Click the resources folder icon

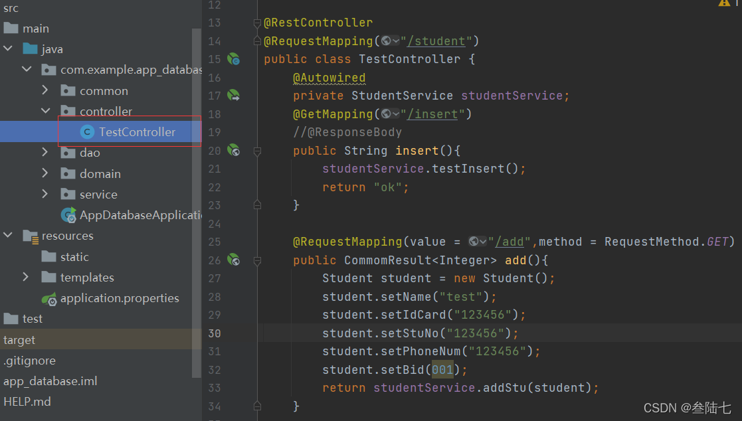[x=31, y=236]
